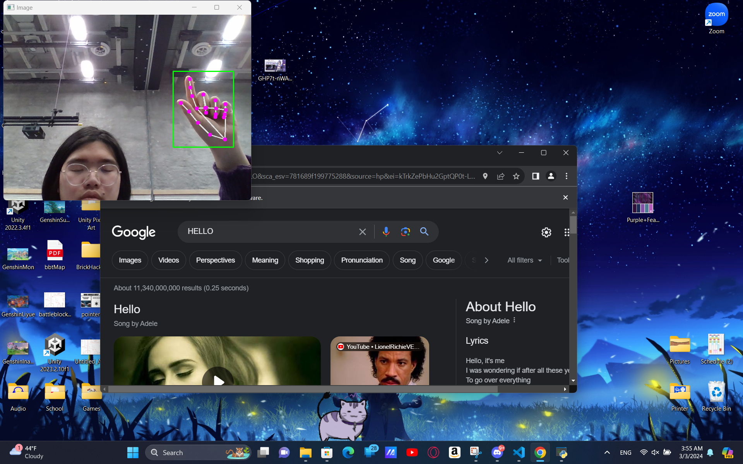
Task: Click the share page icon in address bar
Action: click(x=500, y=176)
